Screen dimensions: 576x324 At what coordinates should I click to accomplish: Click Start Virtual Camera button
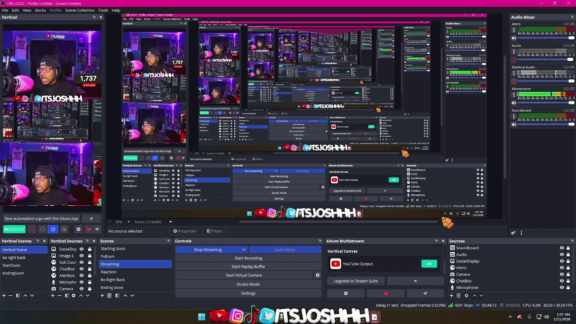244,275
